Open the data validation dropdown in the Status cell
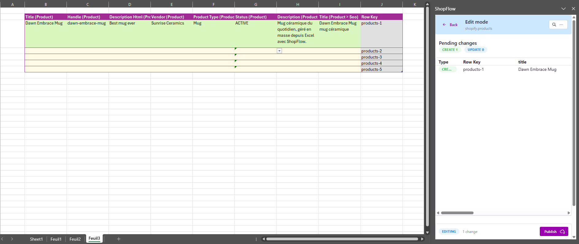This screenshot has height=244, width=579. (x=279, y=51)
